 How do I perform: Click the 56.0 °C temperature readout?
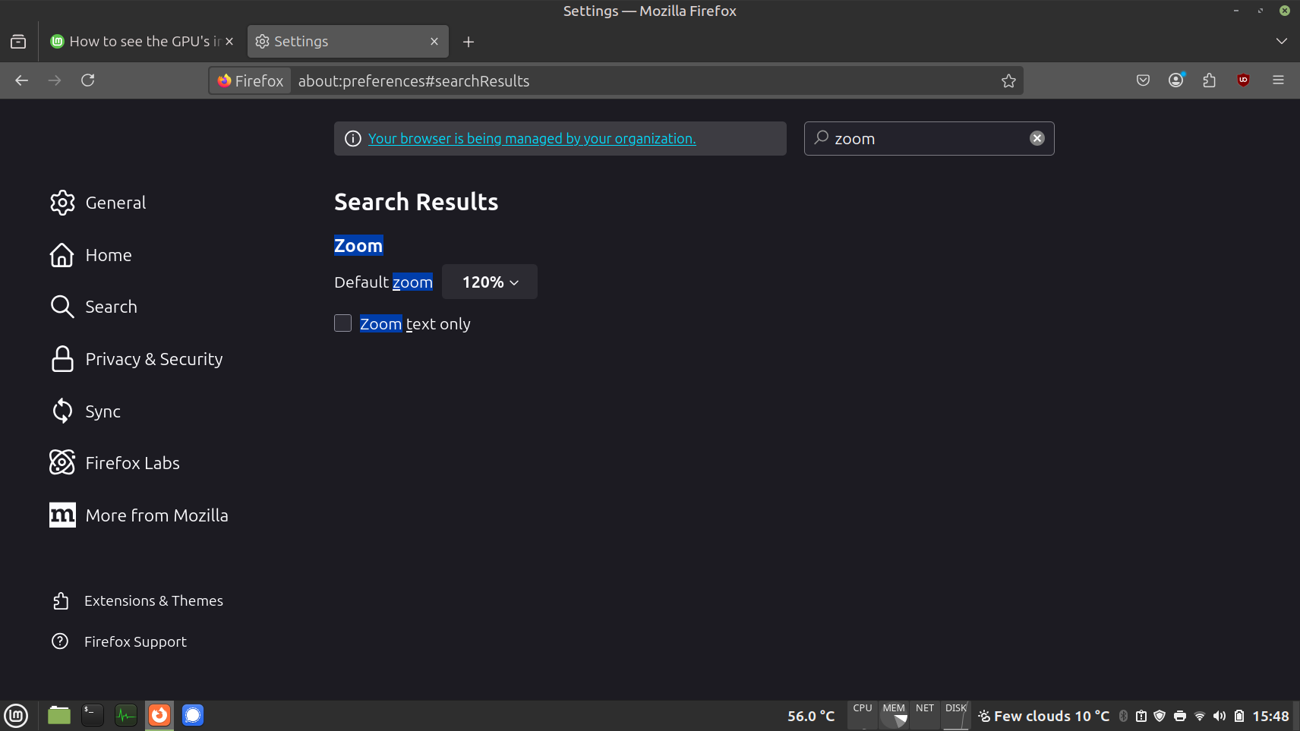pyautogui.click(x=811, y=716)
